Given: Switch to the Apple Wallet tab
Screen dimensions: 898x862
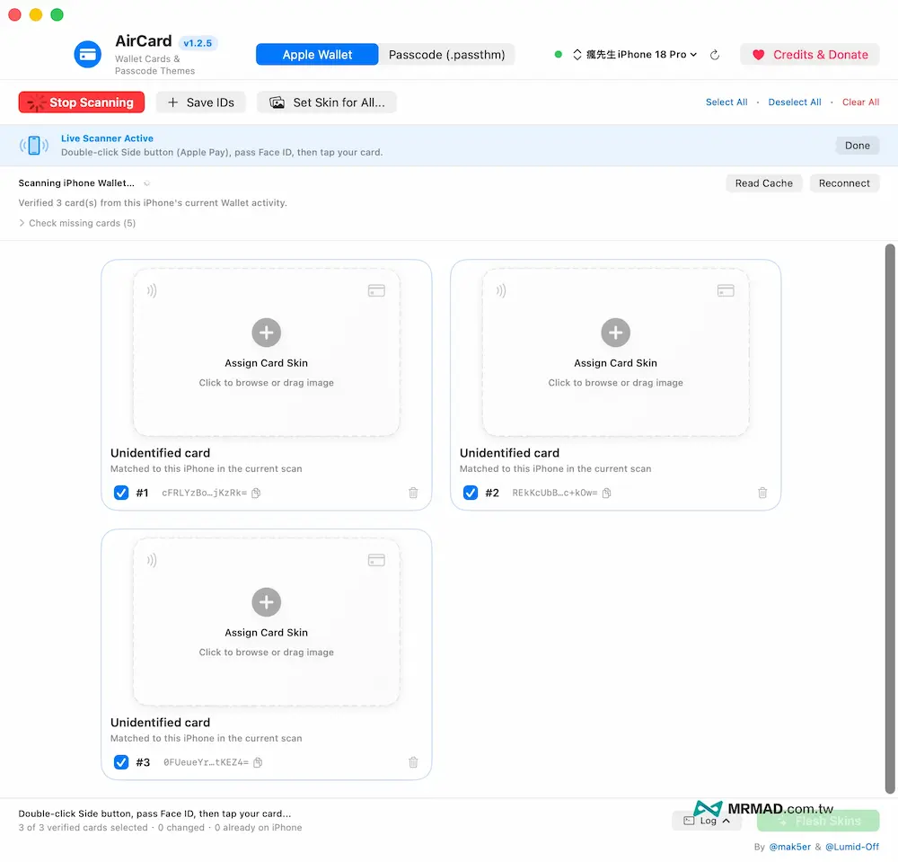Looking at the screenshot, I should pos(317,55).
